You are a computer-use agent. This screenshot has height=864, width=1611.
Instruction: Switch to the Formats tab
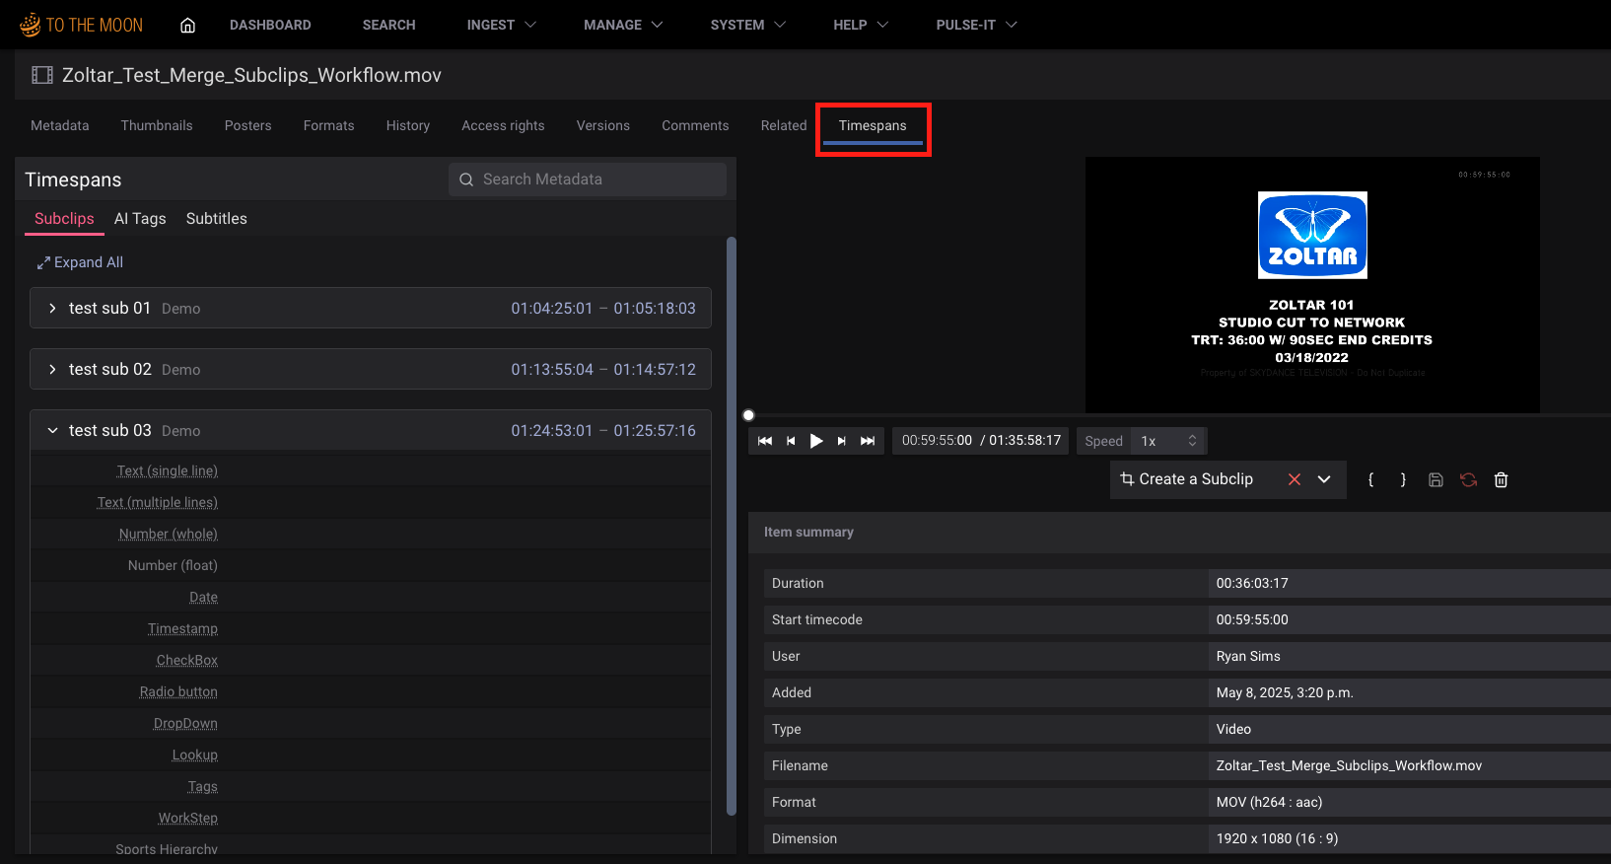(328, 125)
